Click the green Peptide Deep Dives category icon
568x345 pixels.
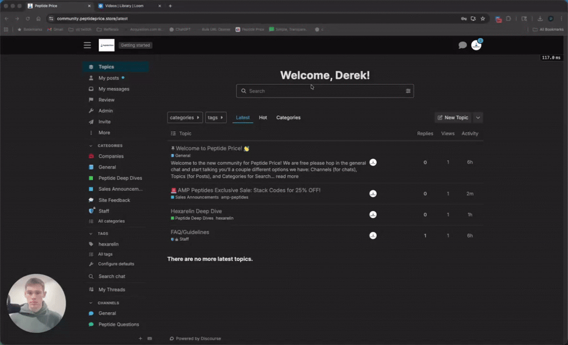[92, 178]
